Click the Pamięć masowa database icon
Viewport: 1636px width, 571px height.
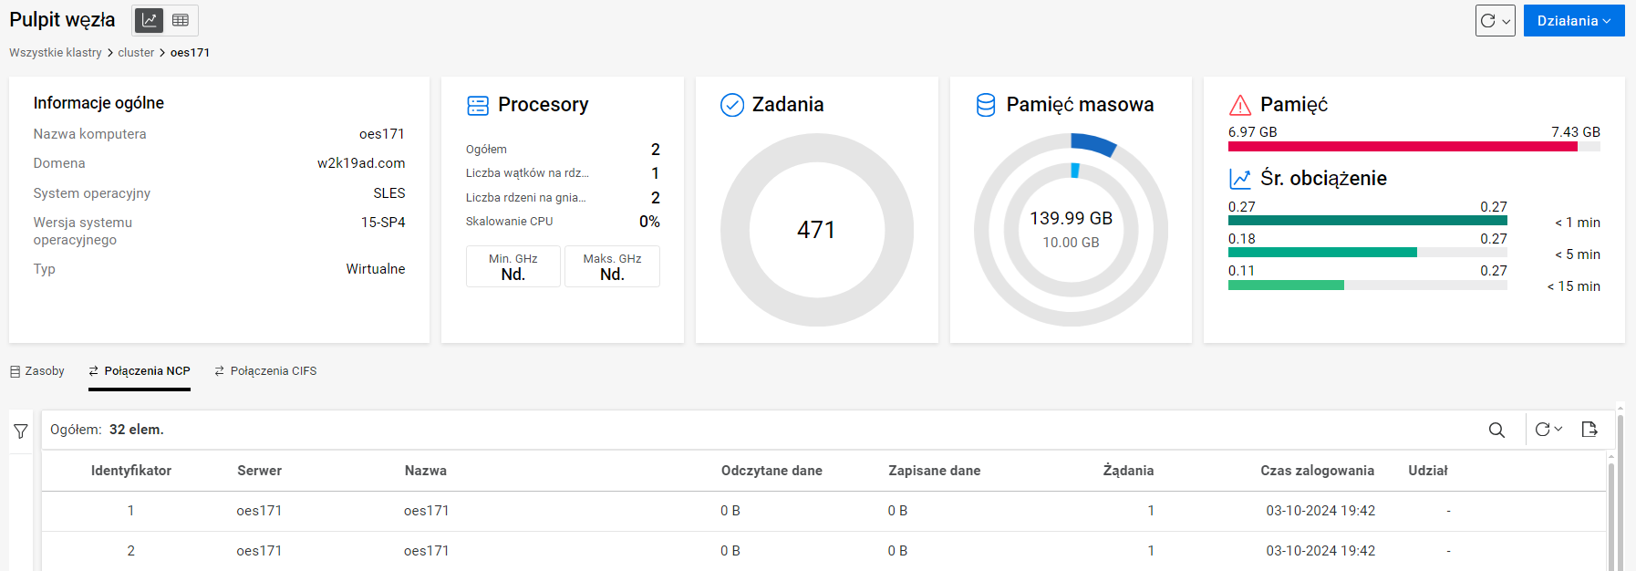click(x=986, y=106)
